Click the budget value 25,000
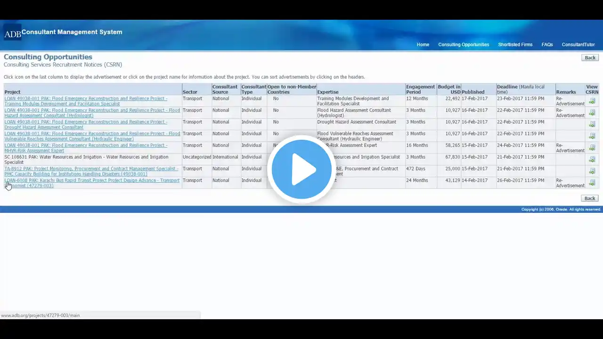Screen dimensions: 603x339 [452, 169]
